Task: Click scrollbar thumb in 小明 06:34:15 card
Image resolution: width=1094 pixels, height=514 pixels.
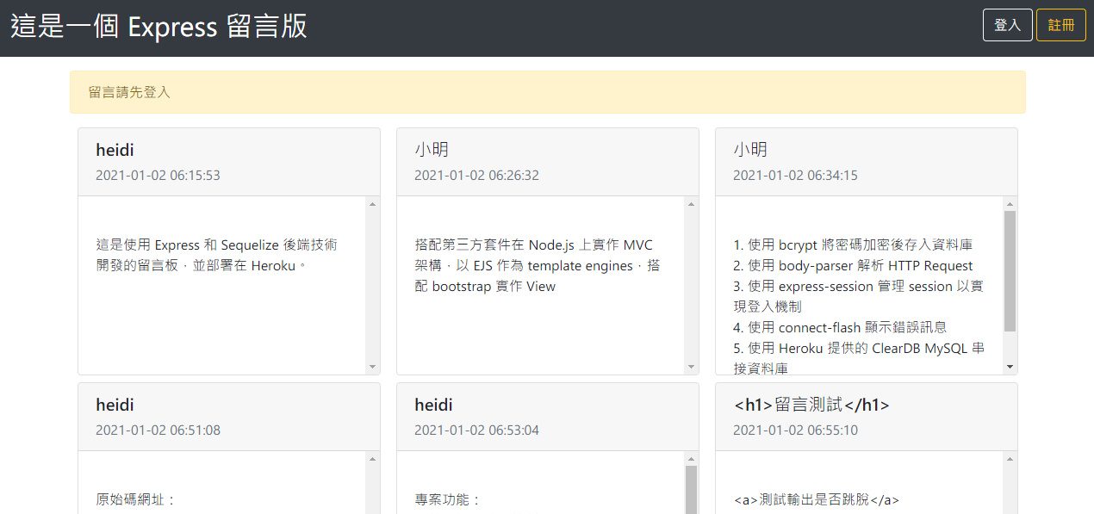Action: click(1010, 271)
